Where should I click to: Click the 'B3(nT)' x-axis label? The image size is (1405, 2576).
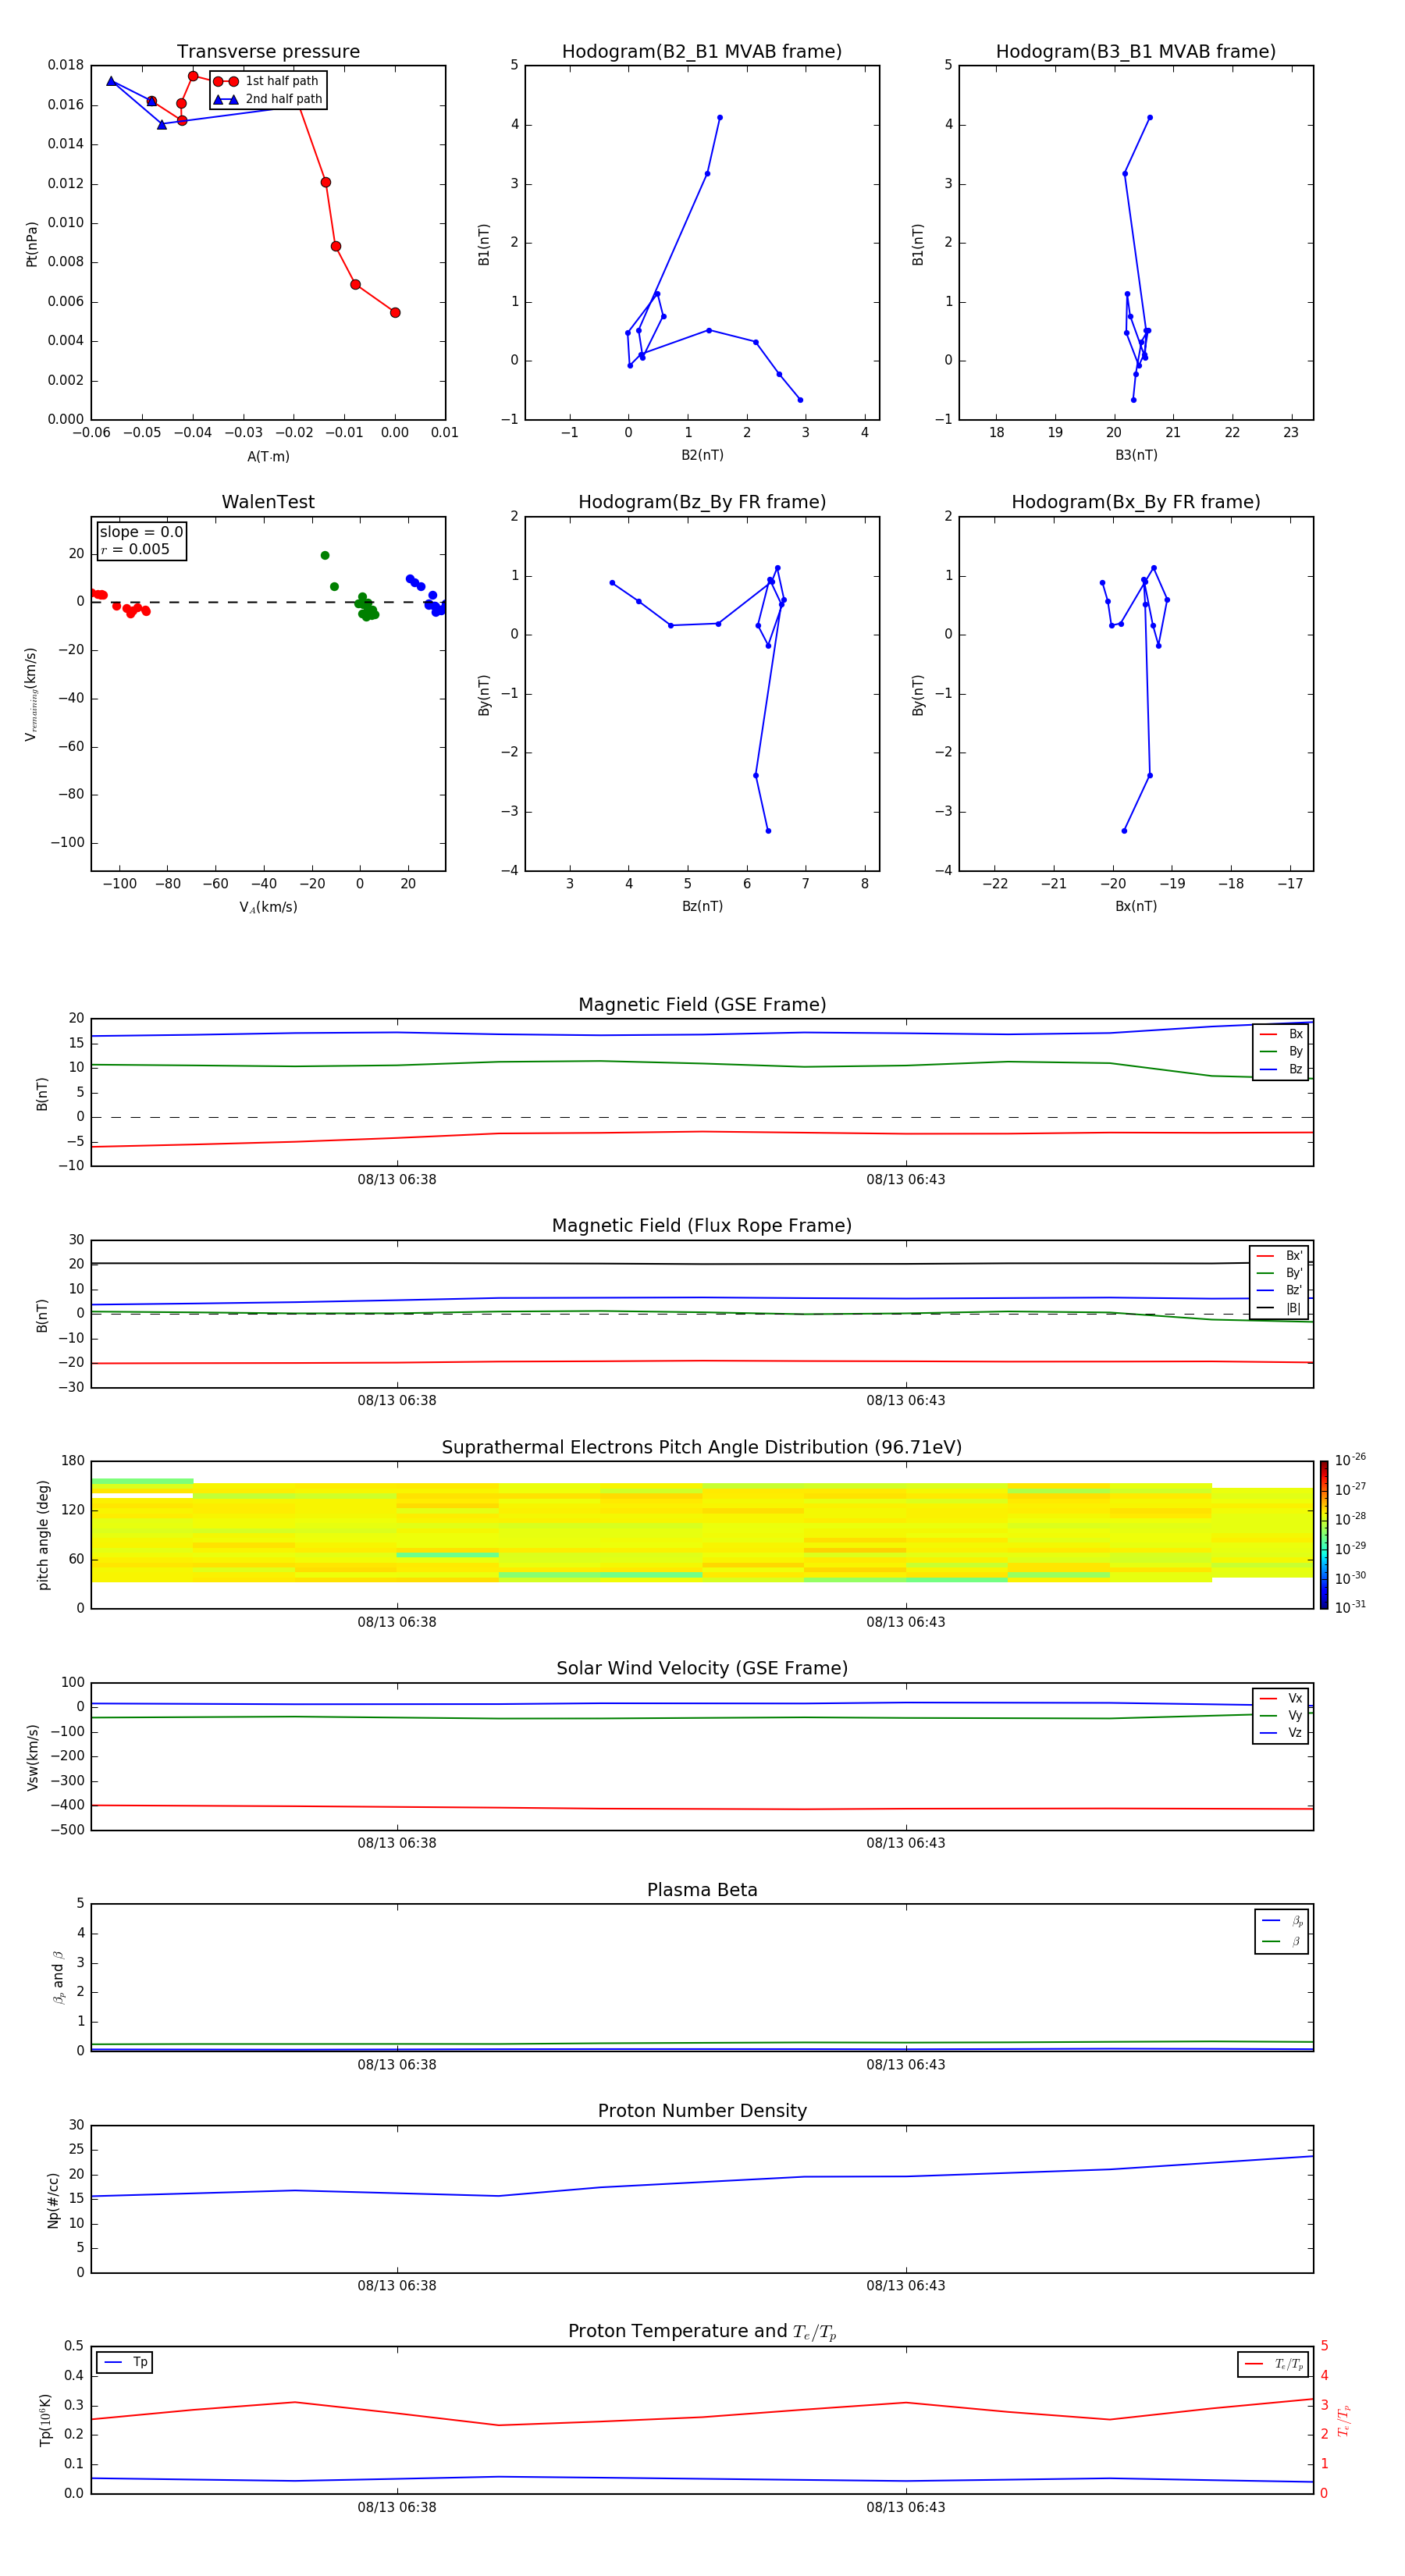click(1136, 455)
